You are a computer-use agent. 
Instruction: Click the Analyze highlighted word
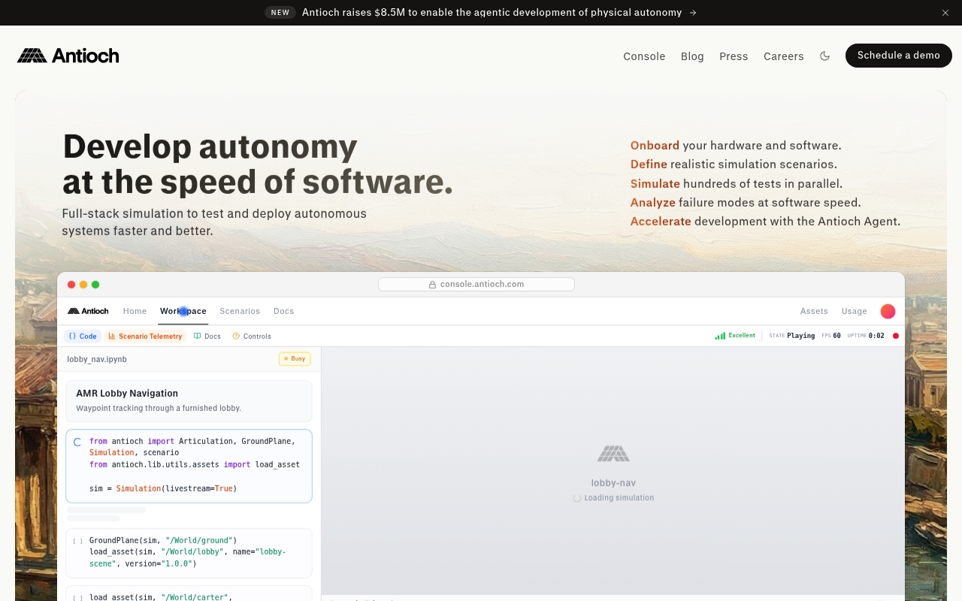pyautogui.click(x=652, y=203)
